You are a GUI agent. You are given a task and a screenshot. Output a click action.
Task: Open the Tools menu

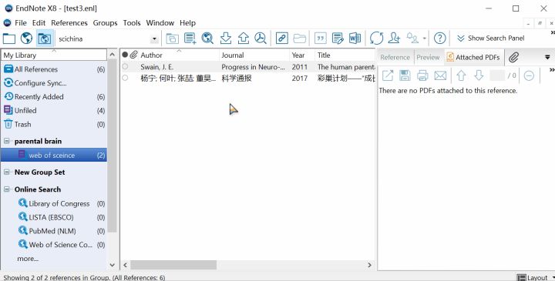pos(132,23)
